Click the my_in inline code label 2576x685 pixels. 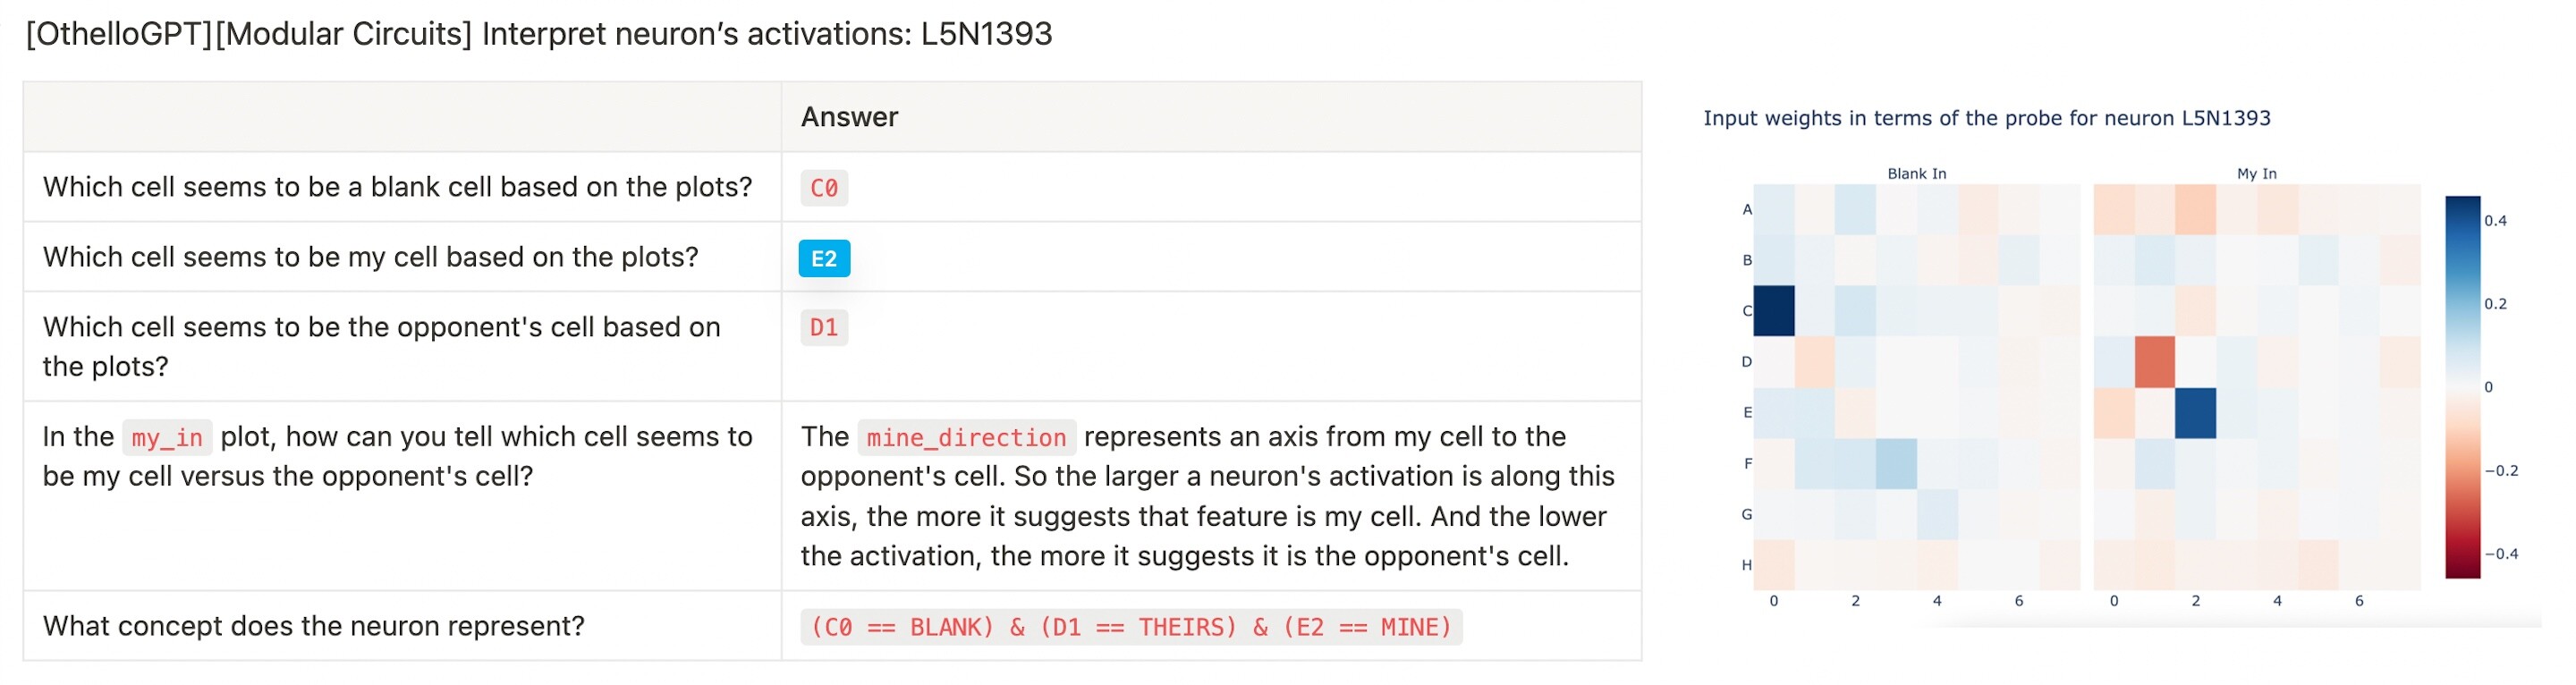coord(167,437)
